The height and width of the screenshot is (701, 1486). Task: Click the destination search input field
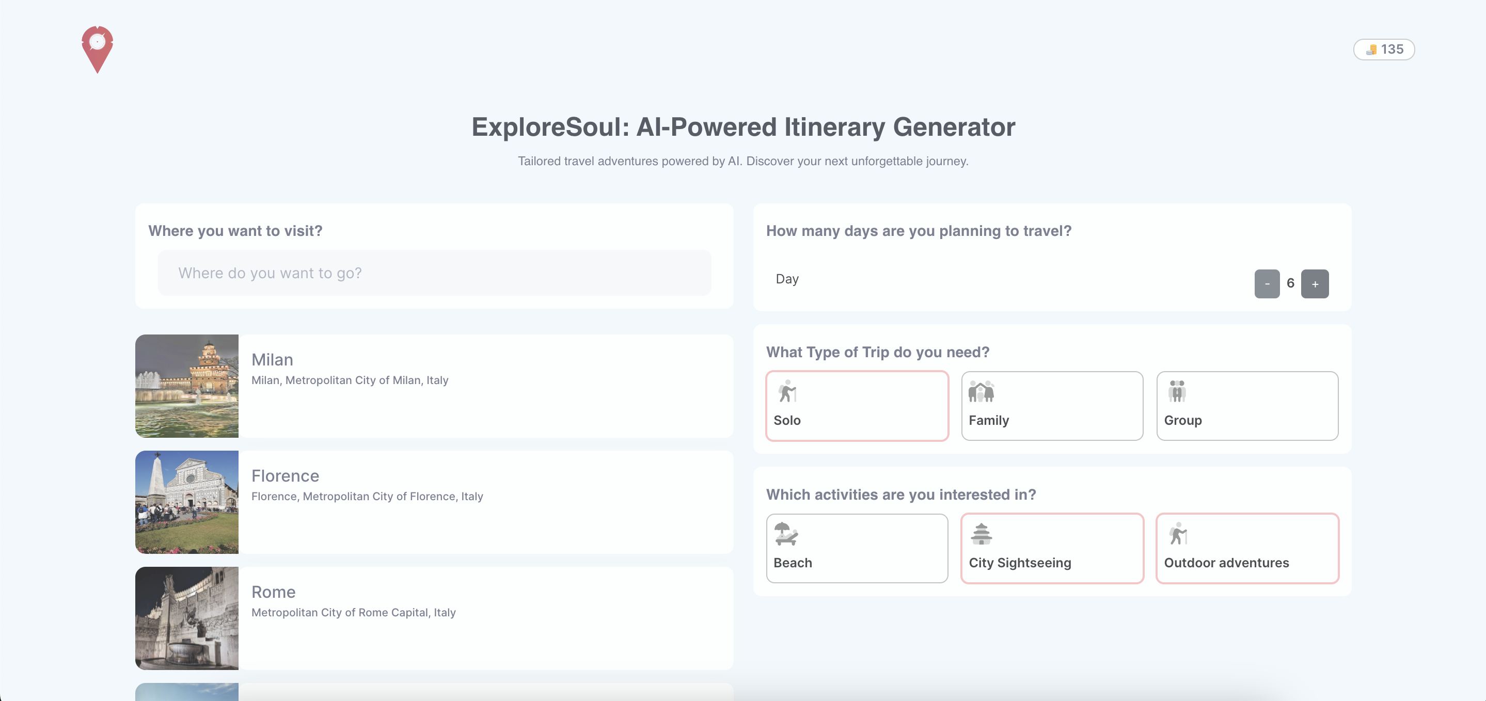(x=434, y=273)
